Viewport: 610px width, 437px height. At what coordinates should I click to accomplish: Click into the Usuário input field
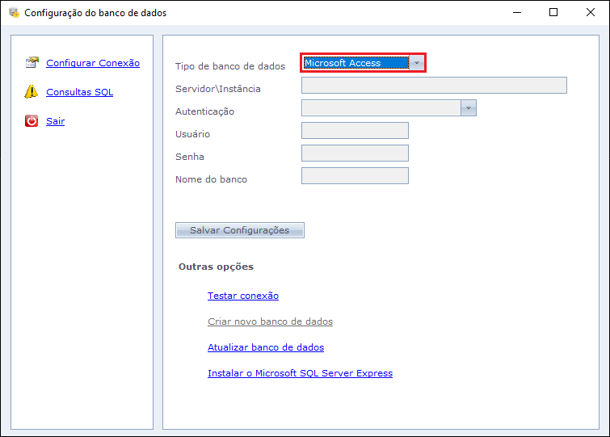click(x=355, y=131)
